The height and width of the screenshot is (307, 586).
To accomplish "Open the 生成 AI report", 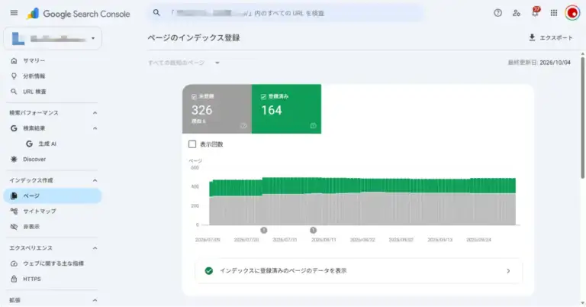I will (53, 144).
